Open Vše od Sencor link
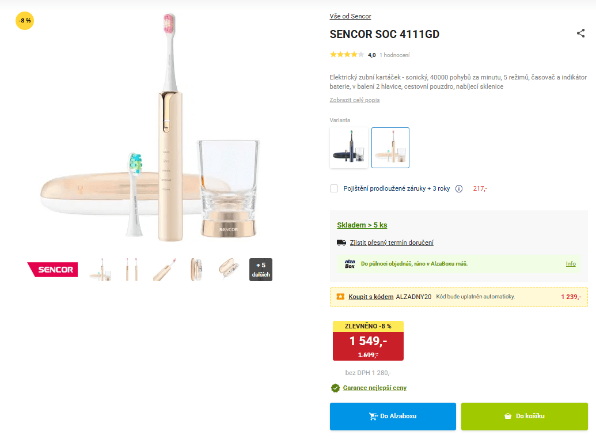The image size is (596, 439). tap(350, 16)
